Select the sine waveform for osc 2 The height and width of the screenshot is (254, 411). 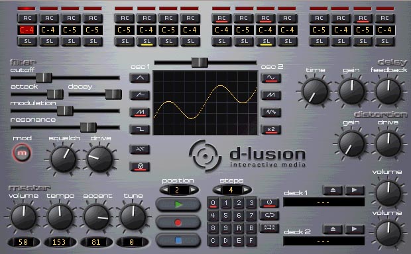pyautogui.click(x=271, y=78)
